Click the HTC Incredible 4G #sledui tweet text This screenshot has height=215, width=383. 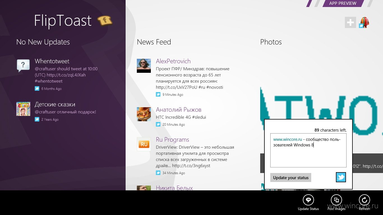coord(181,117)
